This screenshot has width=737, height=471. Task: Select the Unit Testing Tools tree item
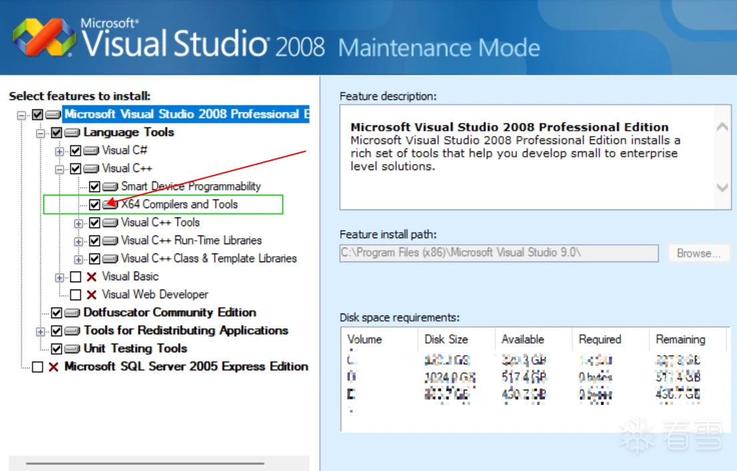[x=135, y=349]
